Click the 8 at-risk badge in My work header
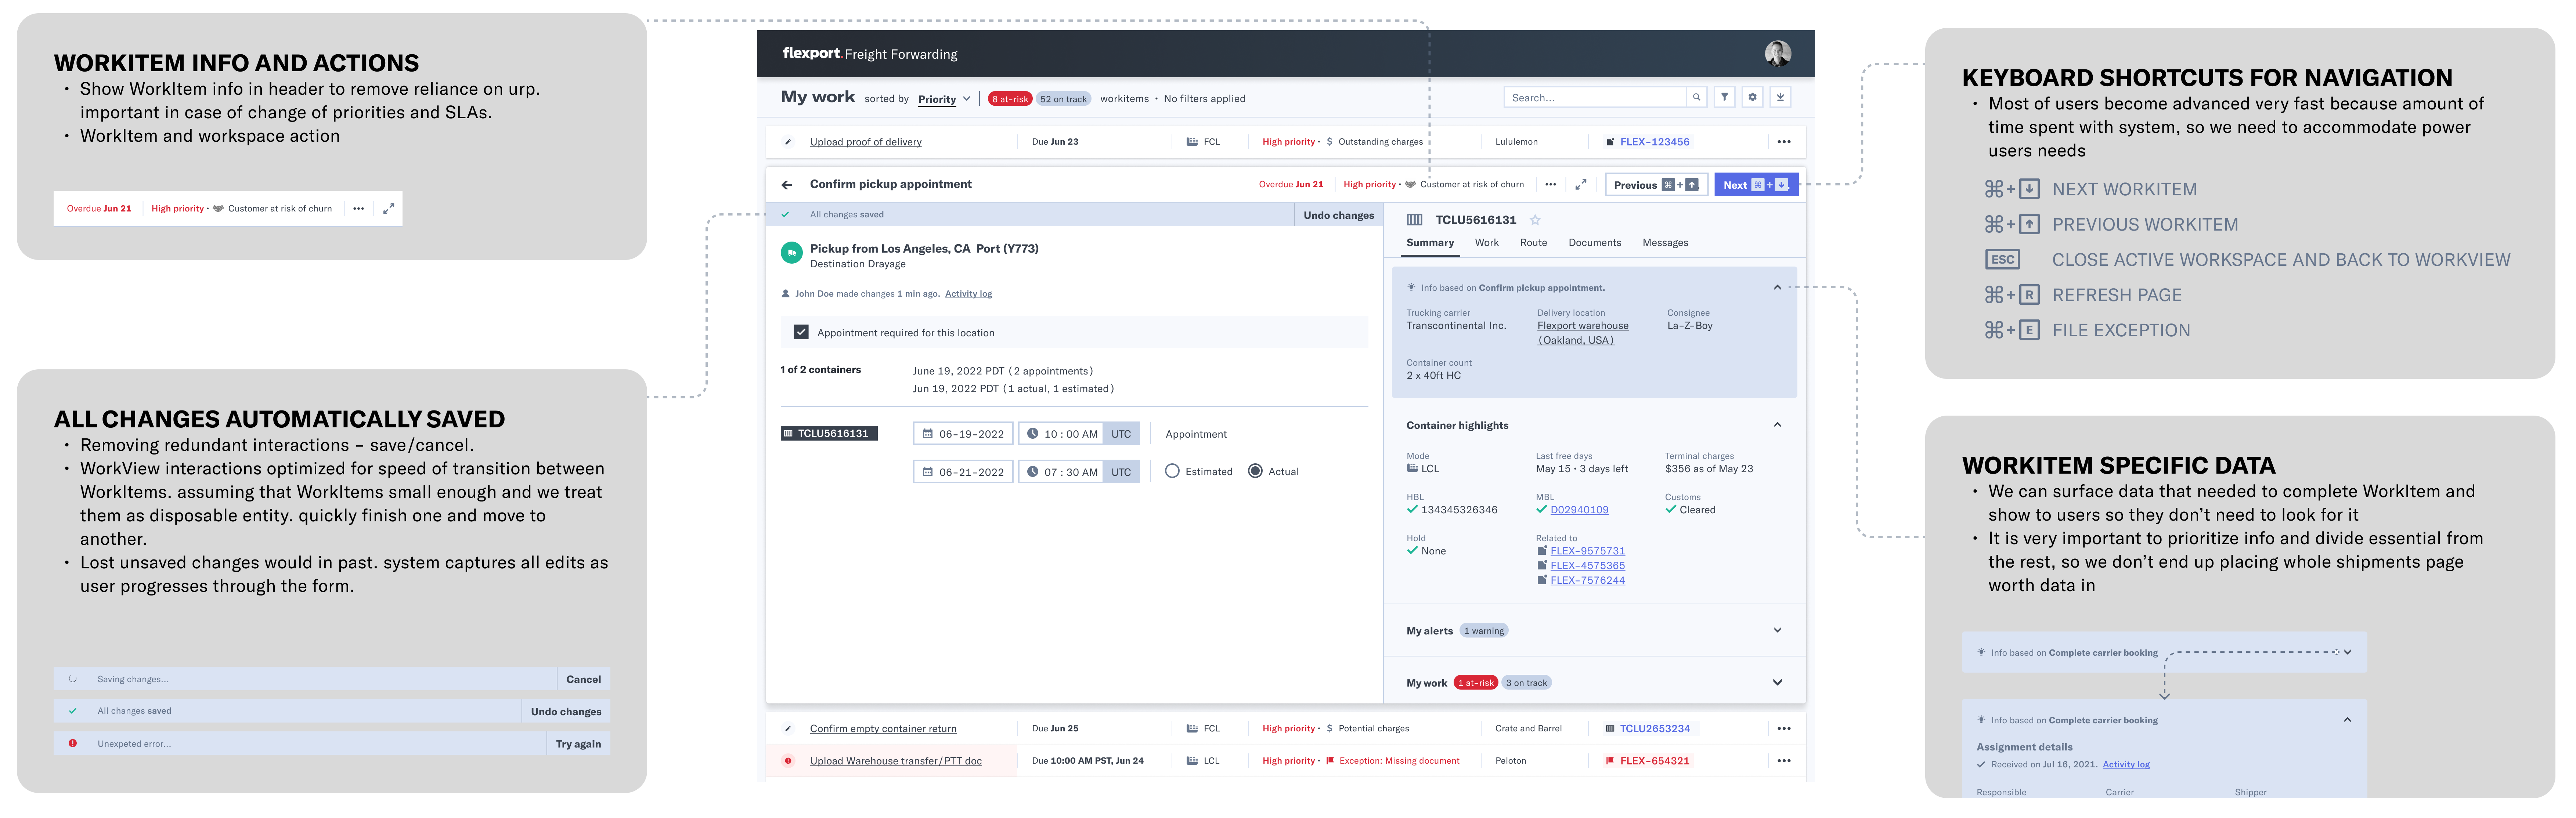 [x=1010, y=99]
